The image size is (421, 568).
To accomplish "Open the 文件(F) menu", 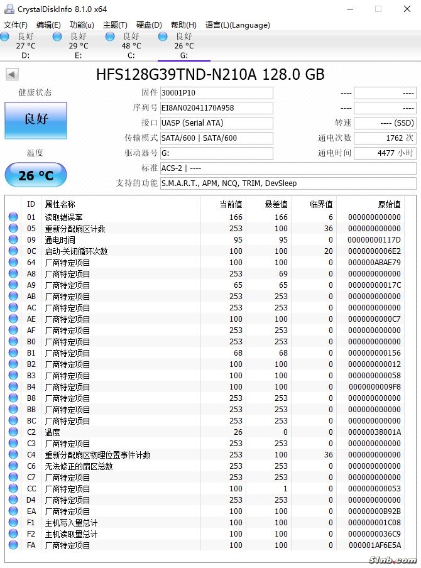I will [16, 25].
